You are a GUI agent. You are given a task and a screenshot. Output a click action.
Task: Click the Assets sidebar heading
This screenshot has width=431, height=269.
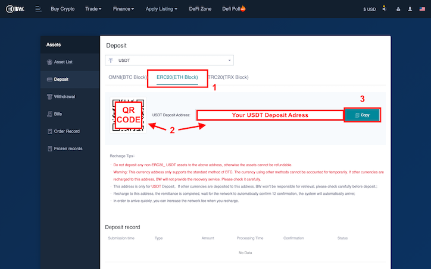tap(54, 45)
